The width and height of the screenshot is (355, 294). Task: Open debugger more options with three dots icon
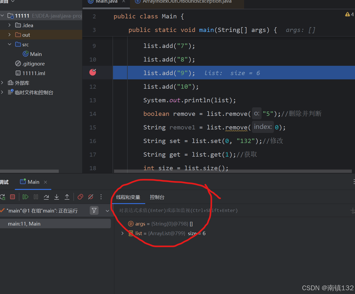pos(101,197)
